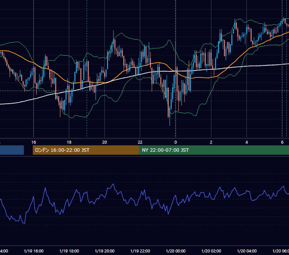This screenshot has height=255, width=289.
Task: Click the 1/19 20:00 date label
Action: [105, 251]
